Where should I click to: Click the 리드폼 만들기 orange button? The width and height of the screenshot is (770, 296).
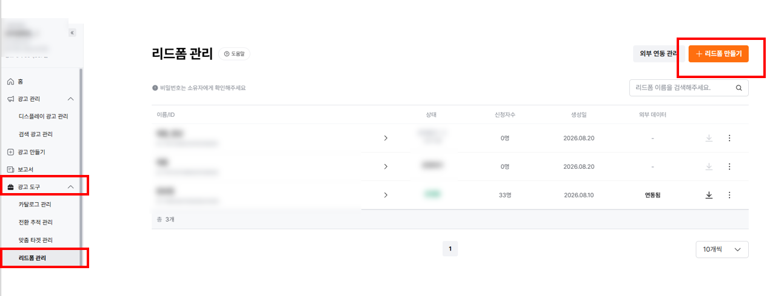[x=718, y=54]
